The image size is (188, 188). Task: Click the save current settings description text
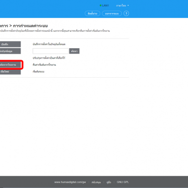[x=49, y=44]
